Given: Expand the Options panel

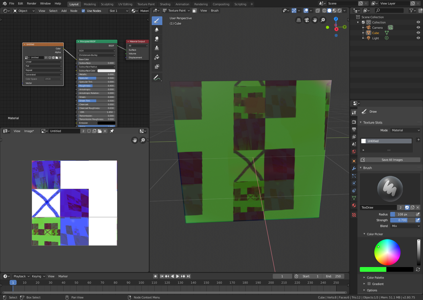Looking at the screenshot, I should [x=364, y=290].
